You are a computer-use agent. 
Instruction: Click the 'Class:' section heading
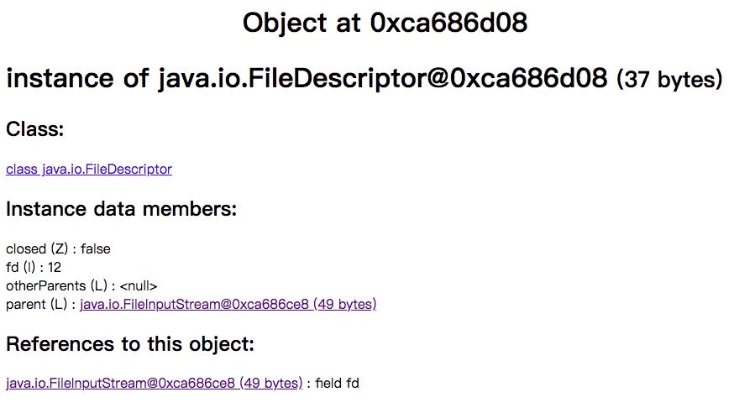coord(35,130)
